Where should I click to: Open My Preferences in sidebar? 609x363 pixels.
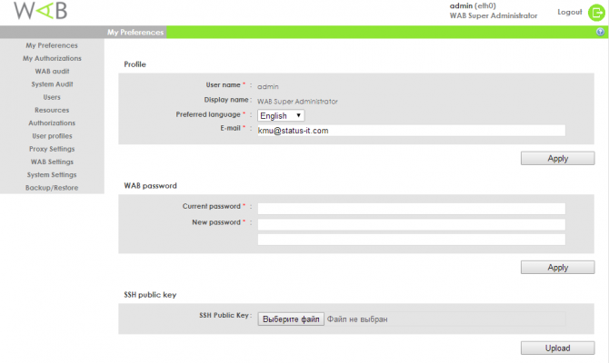pyautogui.click(x=52, y=45)
